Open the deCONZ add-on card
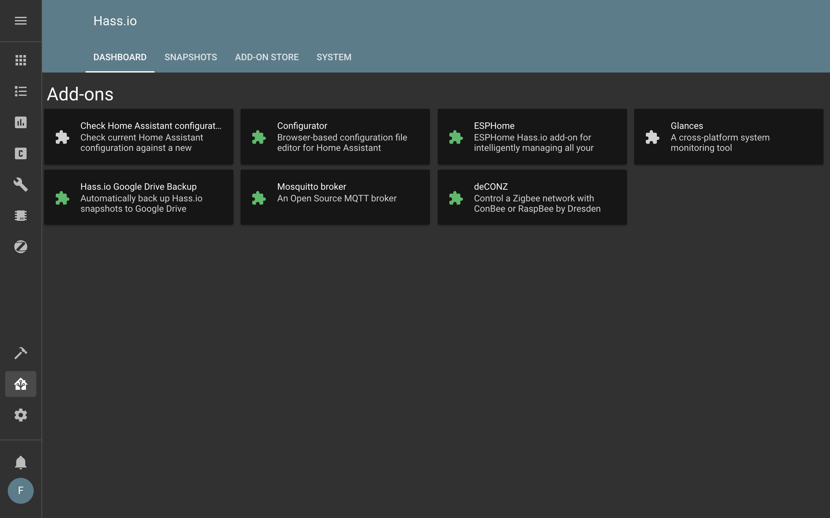This screenshot has width=830, height=518. [x=532, y=197]
